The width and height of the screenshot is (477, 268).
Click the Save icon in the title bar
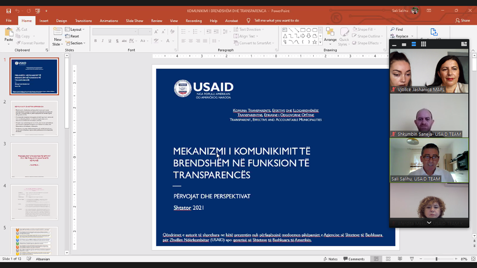point(8,11)
